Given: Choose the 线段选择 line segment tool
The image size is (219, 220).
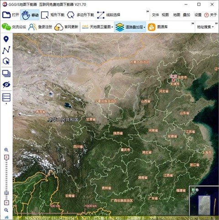Looking at the screenshot, I should click(x=109, y=15).
